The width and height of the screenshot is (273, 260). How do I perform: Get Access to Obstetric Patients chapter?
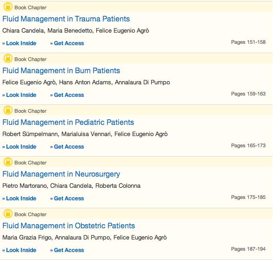67,250
